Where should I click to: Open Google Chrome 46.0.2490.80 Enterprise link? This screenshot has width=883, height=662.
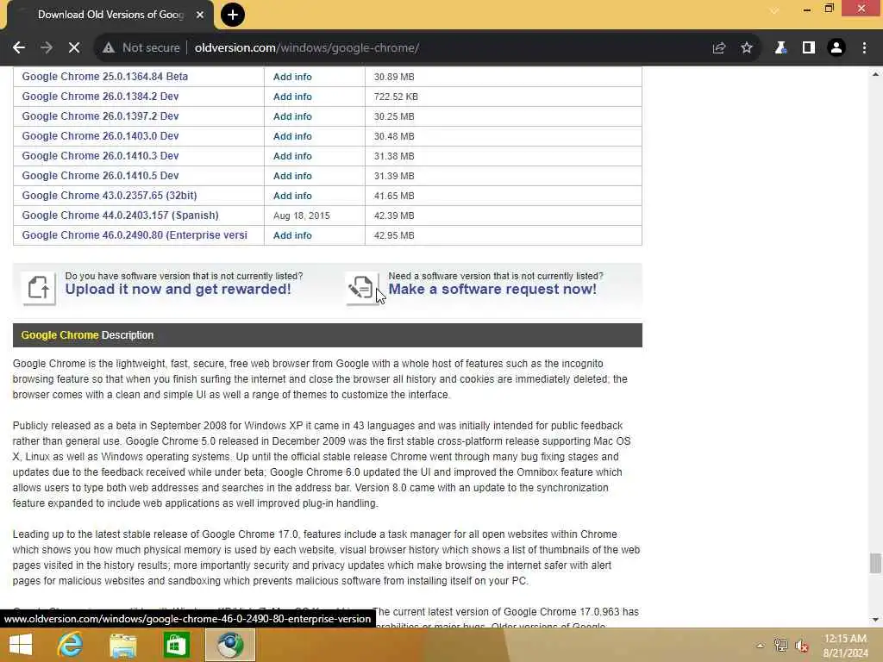pos(135,234)
